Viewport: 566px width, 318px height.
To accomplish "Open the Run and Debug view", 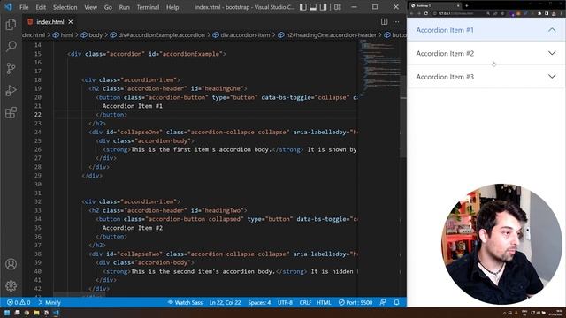I will pyautogui.click(x=11, y=90).
